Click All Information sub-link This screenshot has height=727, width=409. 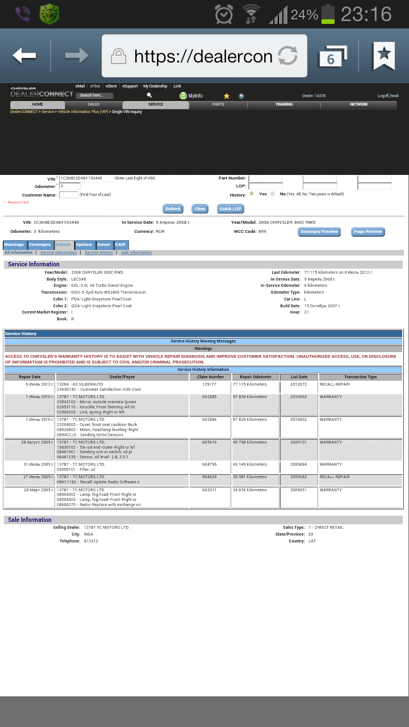[19, 253]
